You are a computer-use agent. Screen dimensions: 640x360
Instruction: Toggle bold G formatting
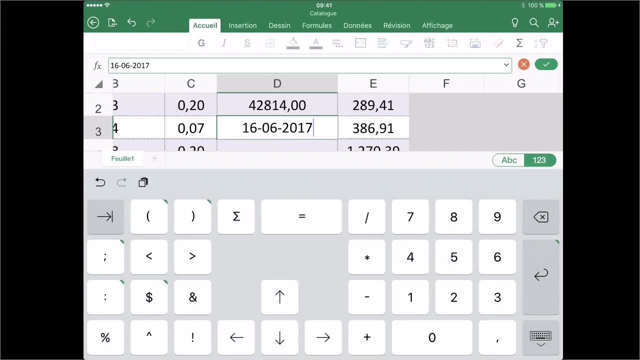(x=201, y=43)
